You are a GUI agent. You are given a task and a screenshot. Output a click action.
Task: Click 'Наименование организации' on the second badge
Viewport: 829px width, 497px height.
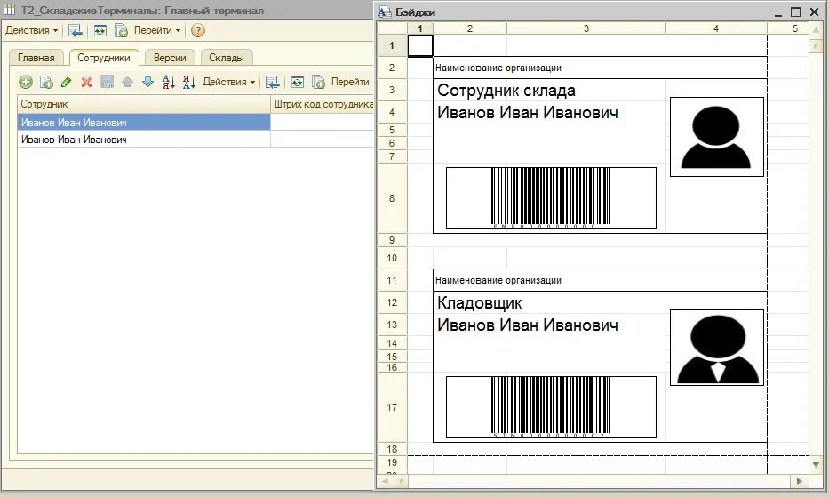498,280
